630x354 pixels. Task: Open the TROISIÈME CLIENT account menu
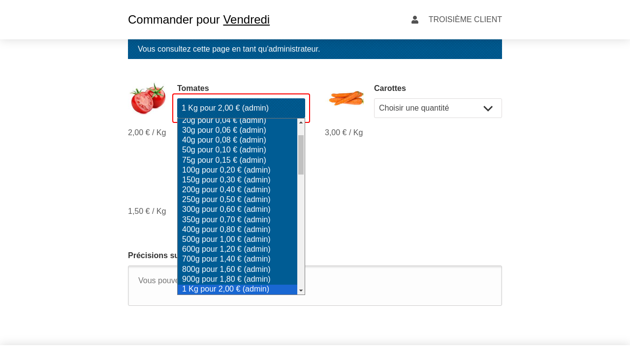465,20
